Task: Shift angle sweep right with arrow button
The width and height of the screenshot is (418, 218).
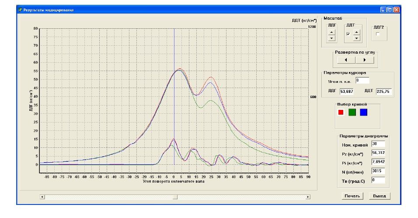Action: (365, 60)
